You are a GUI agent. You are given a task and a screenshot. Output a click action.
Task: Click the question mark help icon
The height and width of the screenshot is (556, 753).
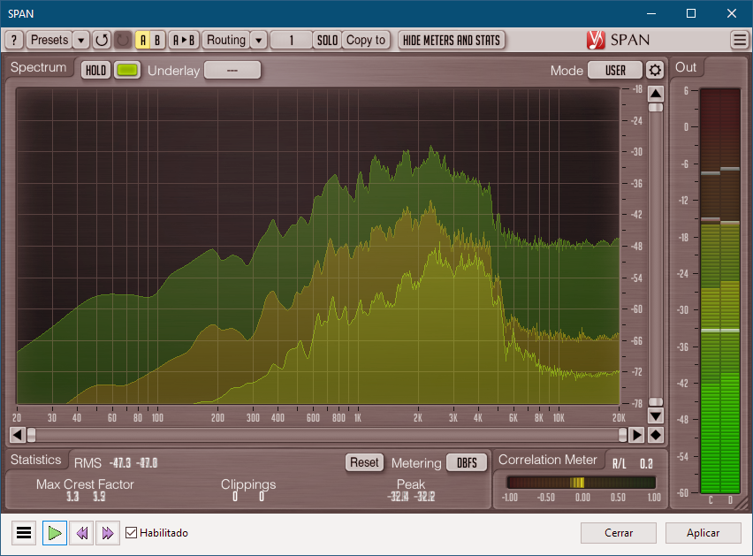pyautogui.click(x=14, y=40)
